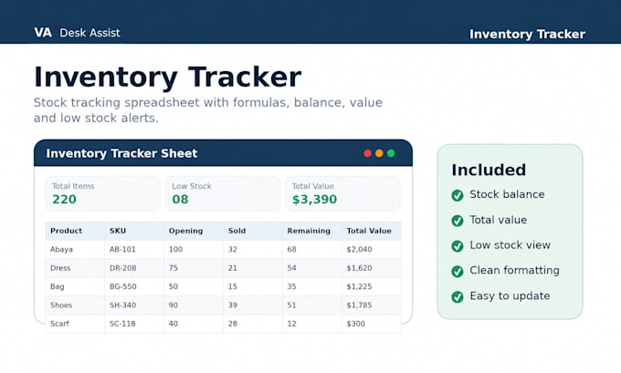Click the Sold value 39 for Shoes
The height and width of the screenshot is (373, 621).
233,305
